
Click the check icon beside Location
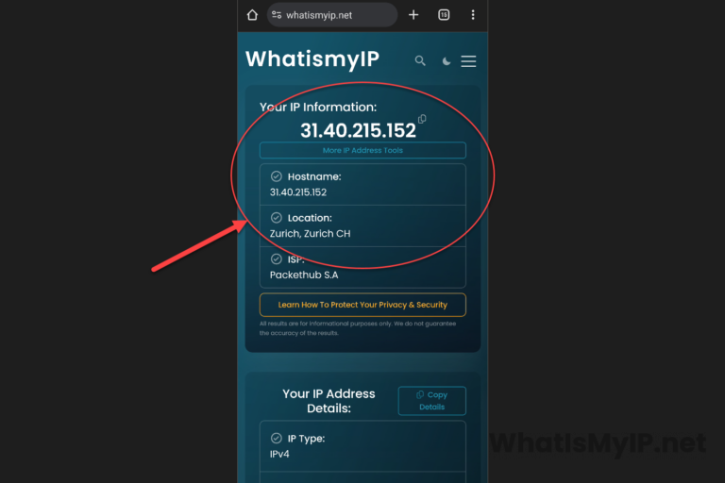coord(276,218)
